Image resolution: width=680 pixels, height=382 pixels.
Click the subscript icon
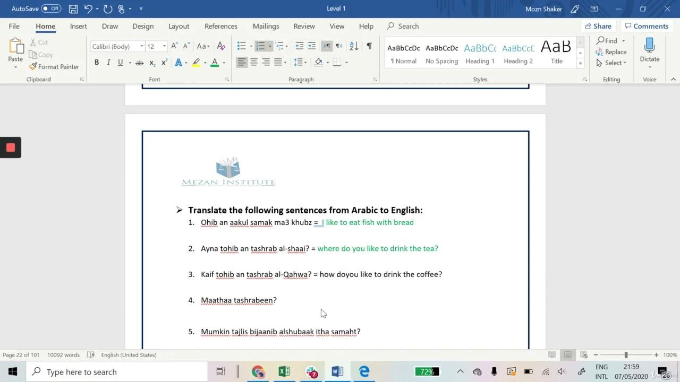(x=151, y=62)
